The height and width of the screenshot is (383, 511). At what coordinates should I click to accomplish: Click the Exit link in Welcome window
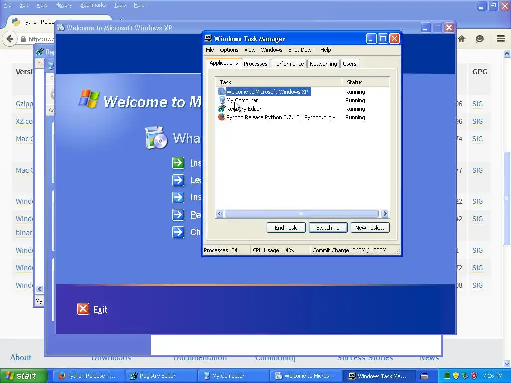(x=100, y=309)
